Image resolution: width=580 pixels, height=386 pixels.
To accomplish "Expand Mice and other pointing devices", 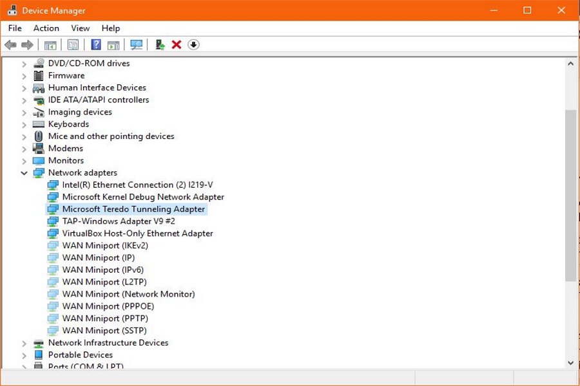I will point(24,137).
